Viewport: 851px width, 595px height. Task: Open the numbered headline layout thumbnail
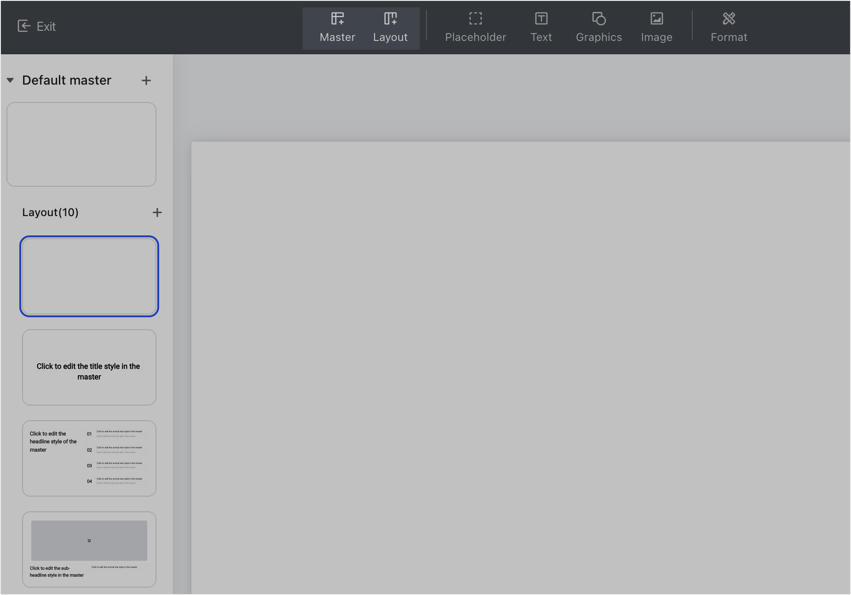pos(89,458)
